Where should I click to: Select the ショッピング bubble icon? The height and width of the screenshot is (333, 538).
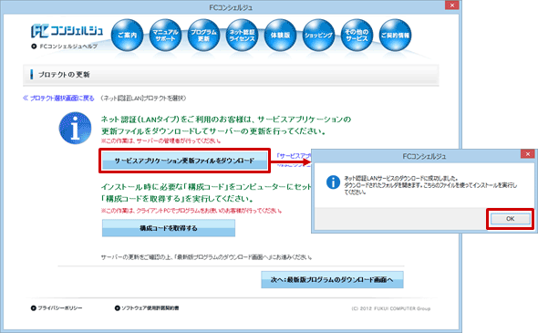tap(318, 36)
